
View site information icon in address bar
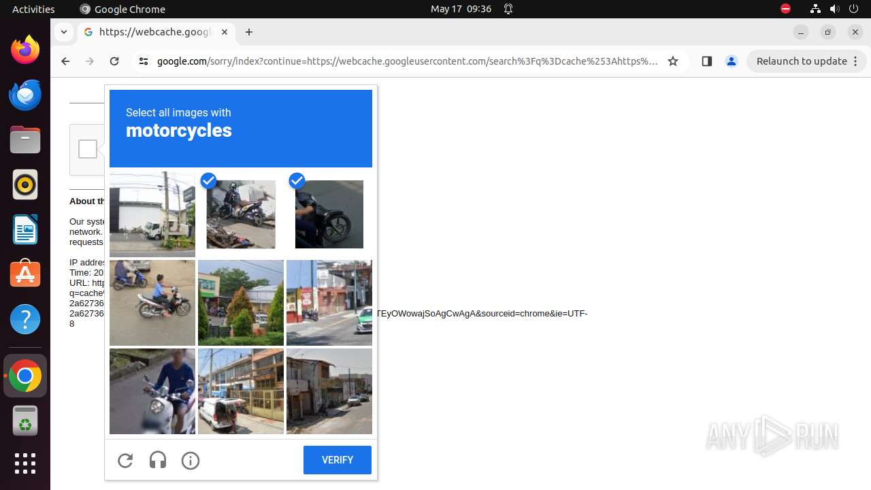pyautogui.click(x=143, y=61)
